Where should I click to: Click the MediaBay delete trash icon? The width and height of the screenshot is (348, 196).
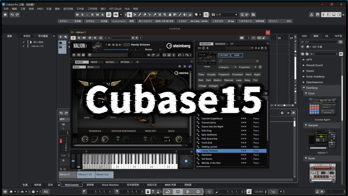[266, 48]
